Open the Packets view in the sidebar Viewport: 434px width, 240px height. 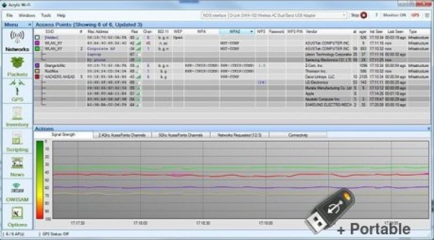point(17,67)
